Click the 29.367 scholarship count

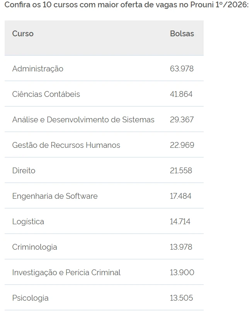point(182,120)
